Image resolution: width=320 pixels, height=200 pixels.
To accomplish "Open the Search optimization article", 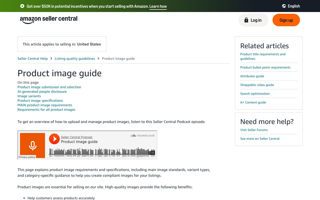I will (255, 93).
